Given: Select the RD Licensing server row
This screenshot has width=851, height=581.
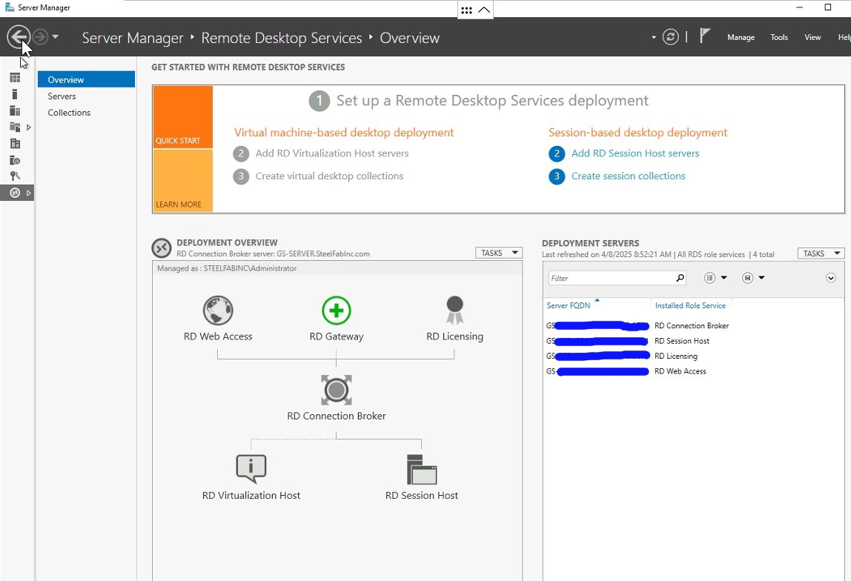Looking at the screenshot, I should point(694,356).
